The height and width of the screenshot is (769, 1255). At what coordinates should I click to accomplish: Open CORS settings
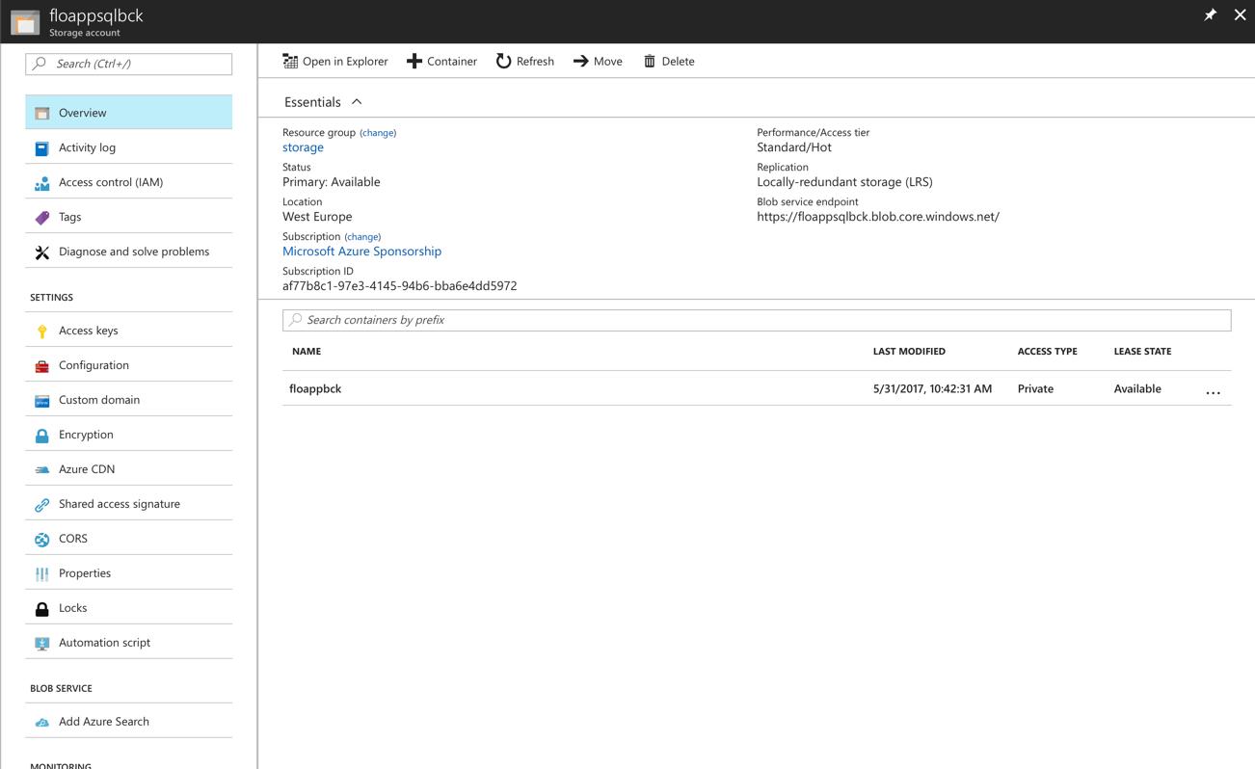[129, 539]
